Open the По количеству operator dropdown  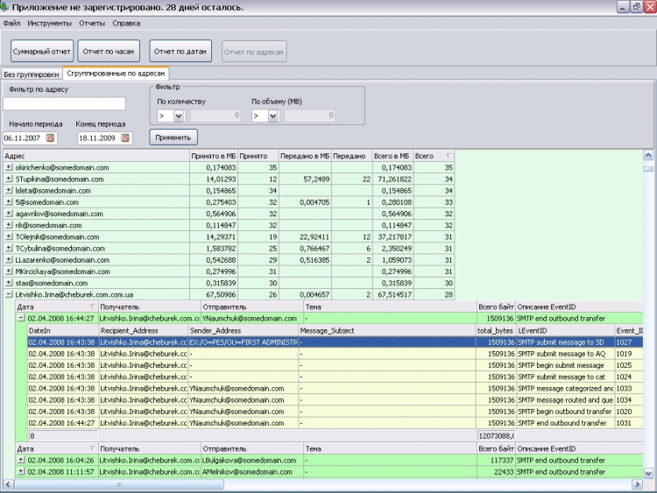(x=179, y=116)
